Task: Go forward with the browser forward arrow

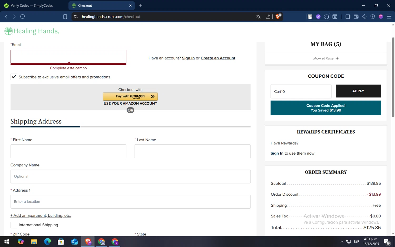Action: (14, 17)
